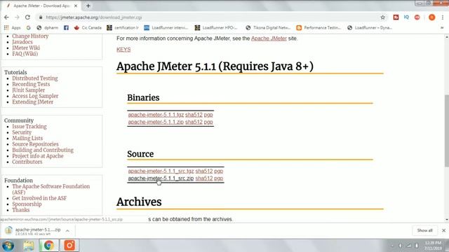Viewport: 449px width, 252px height.
Task: Open the Security link
Action: pos(22,132)
